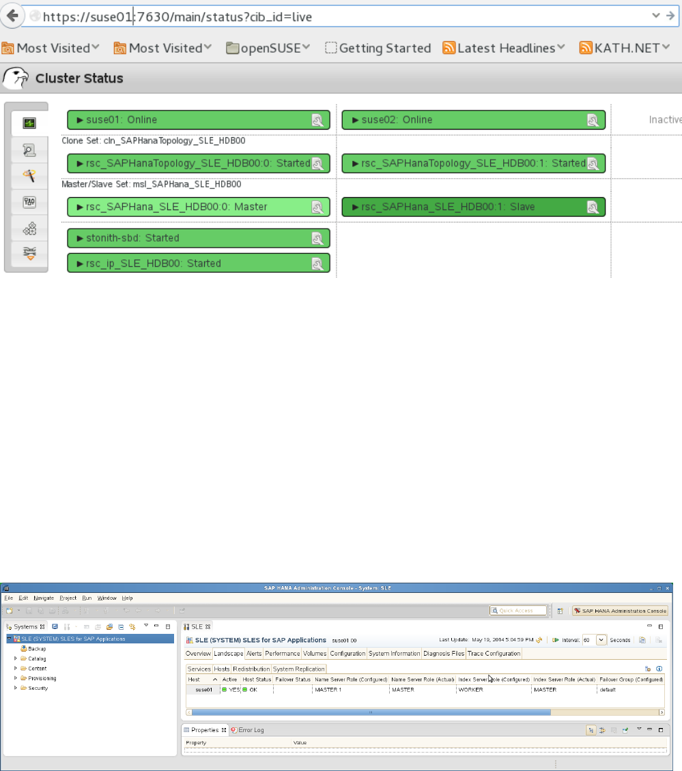682x771 pixels.
Task: Click rsc_ip_SLE_HDB00 details magnifier icon
Action: [x=317, y=264]
